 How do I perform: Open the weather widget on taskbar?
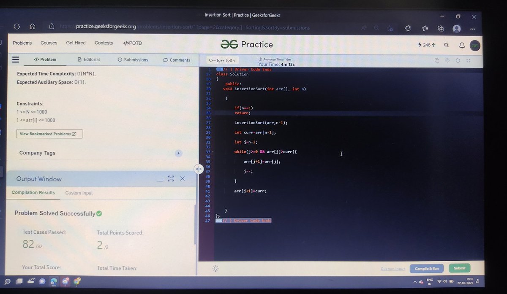(x=31, y=281)
